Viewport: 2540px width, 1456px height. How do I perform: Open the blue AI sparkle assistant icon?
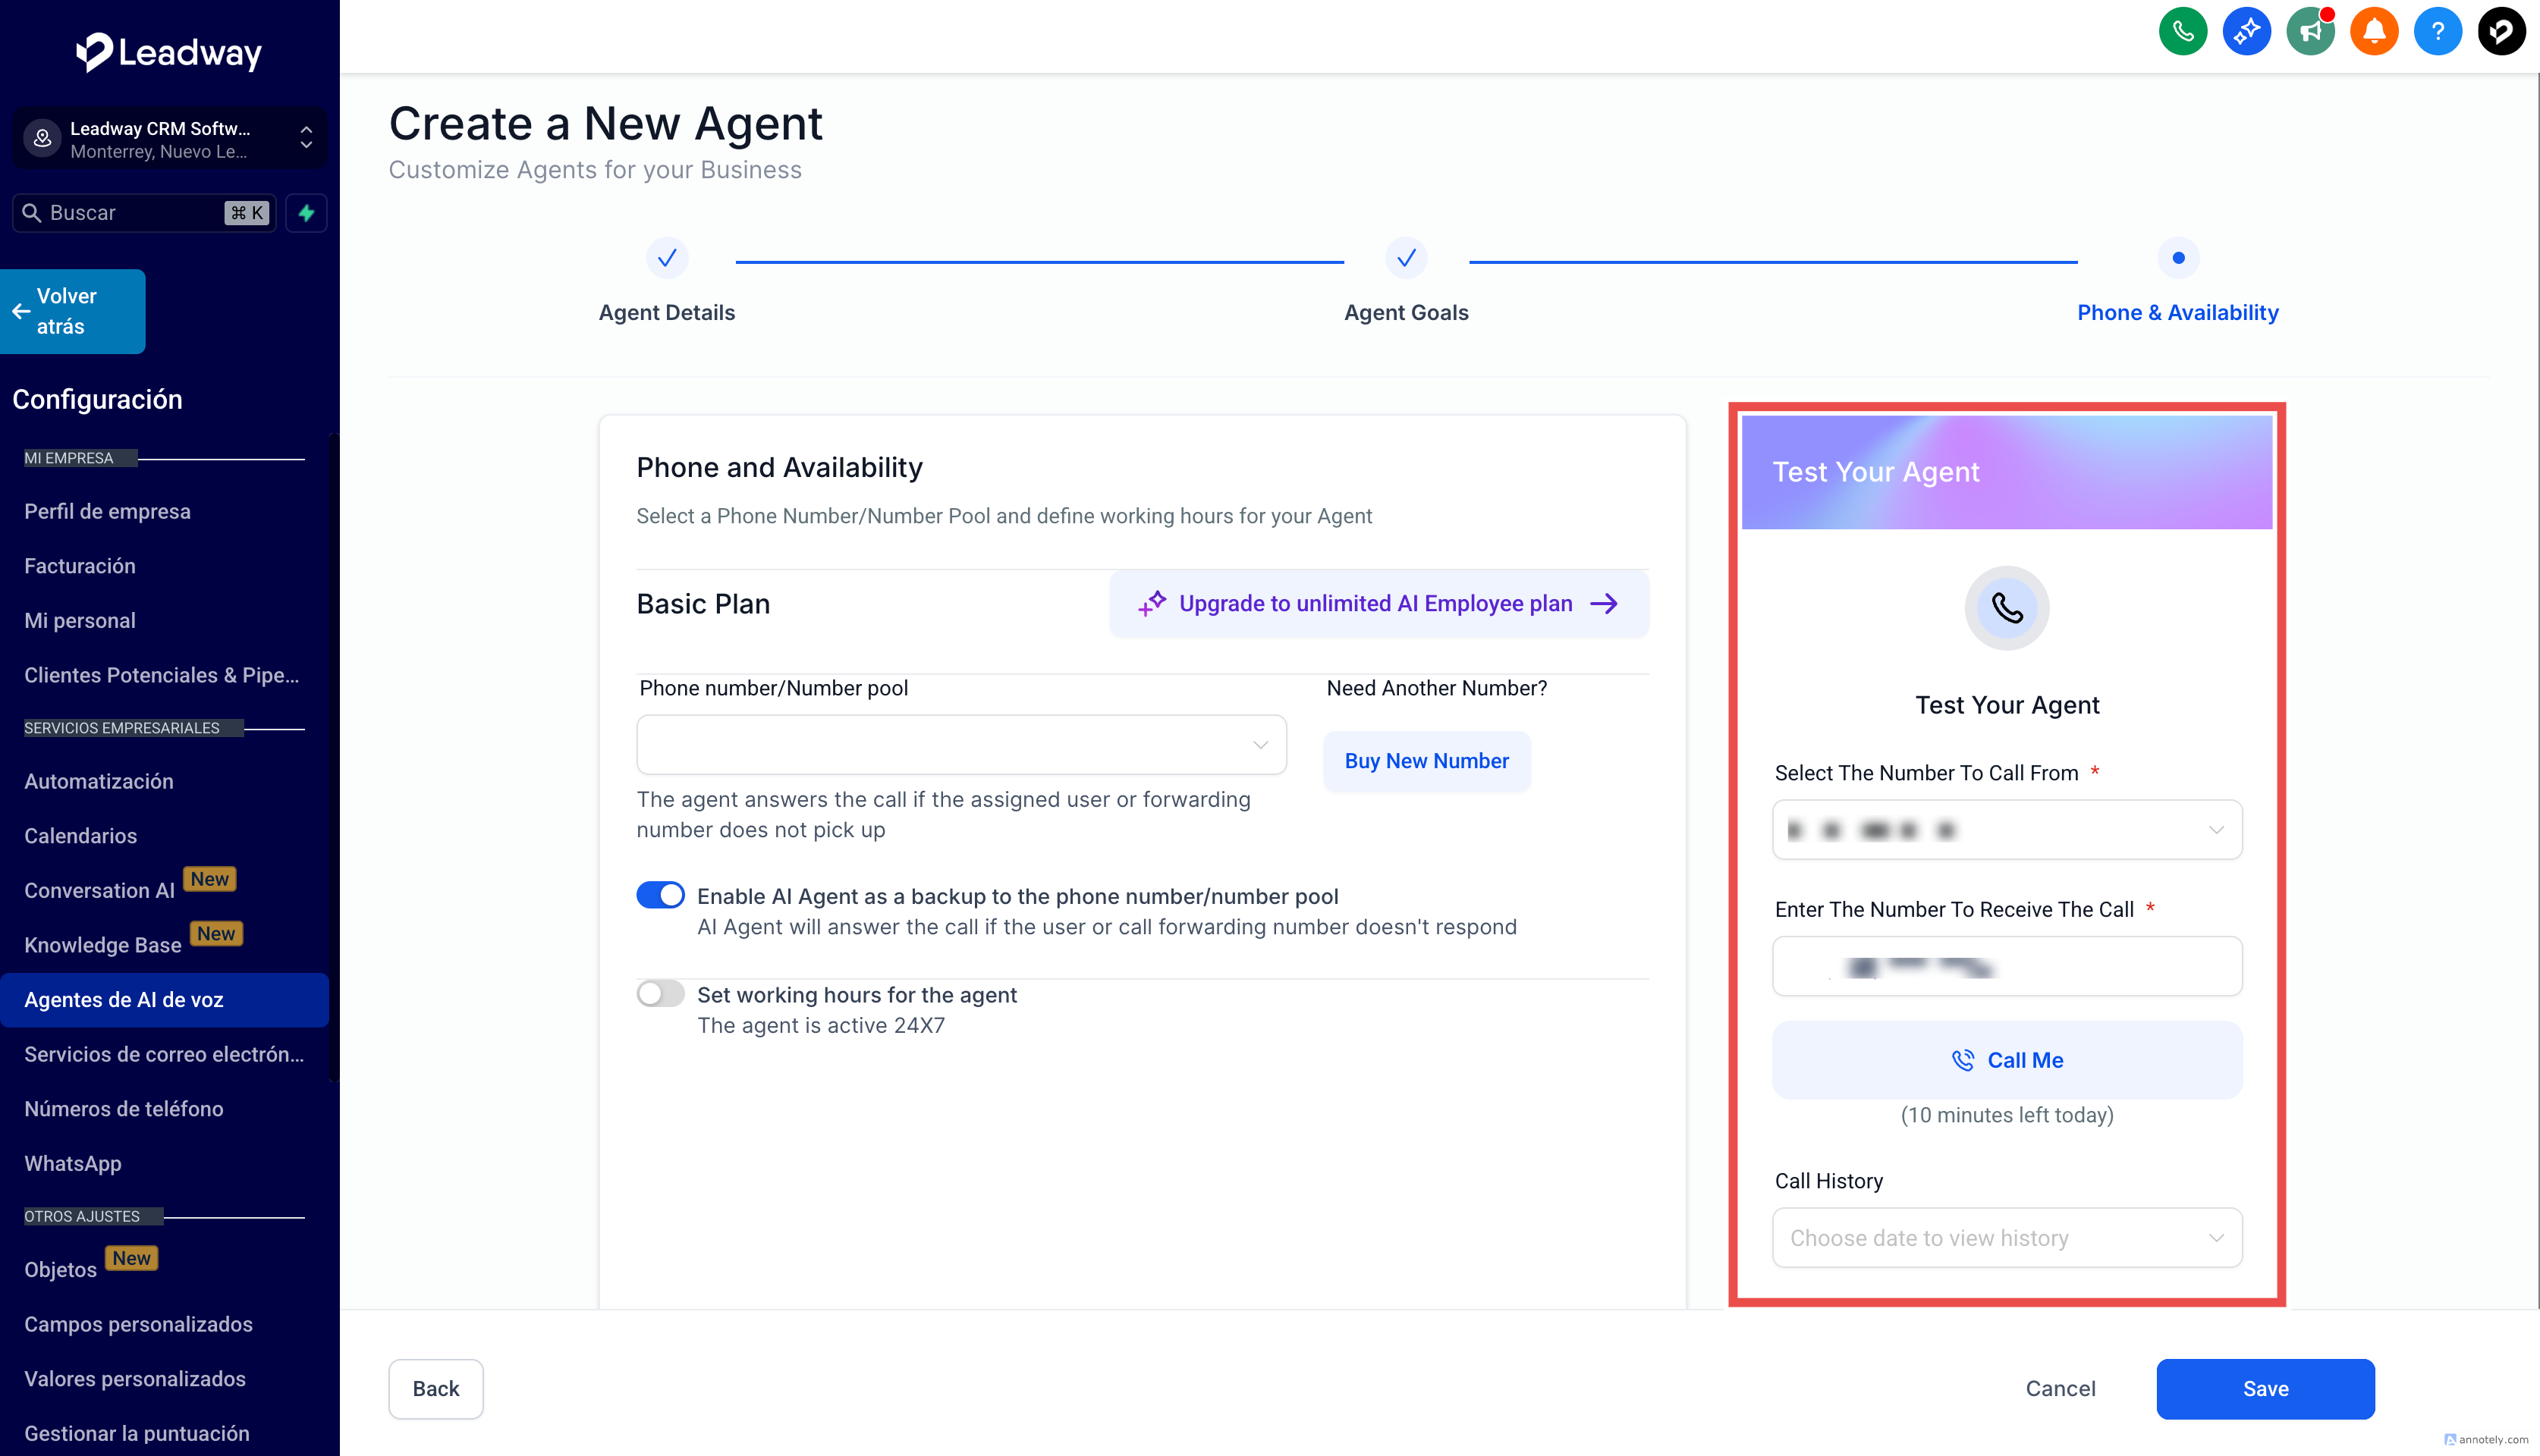pyautogui.click(x=2246, y=32)
